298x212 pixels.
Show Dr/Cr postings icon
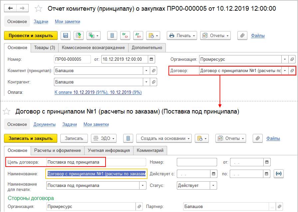click(x=125, y=35)
